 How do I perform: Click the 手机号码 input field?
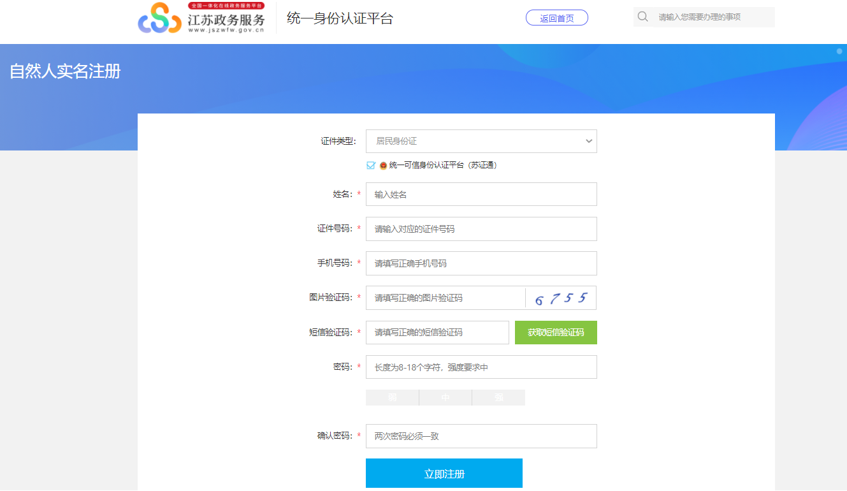(x=481, y=263)
